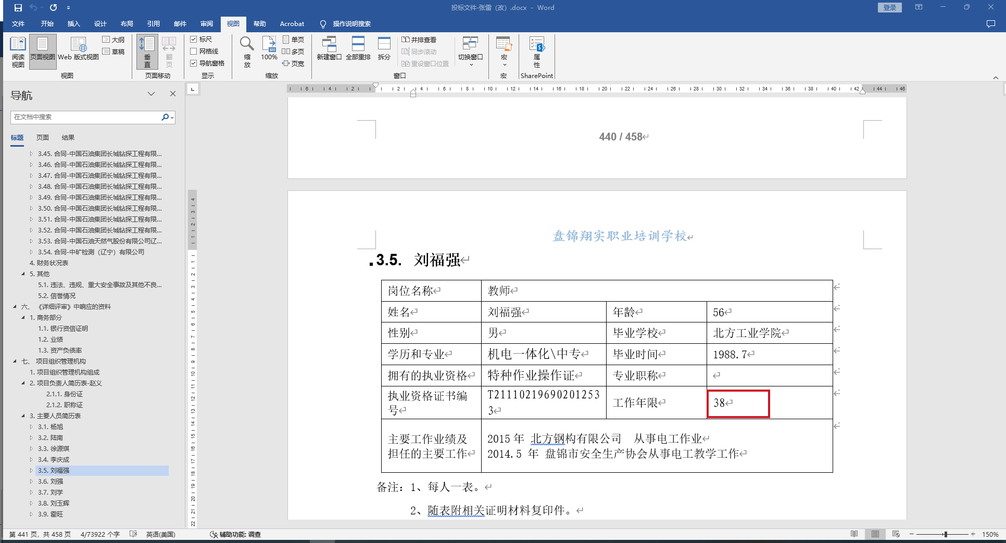This screenshot has height=543, width=1006.
Task: Switch to 页面 tab in navigation pane
Action: [43, 138]
